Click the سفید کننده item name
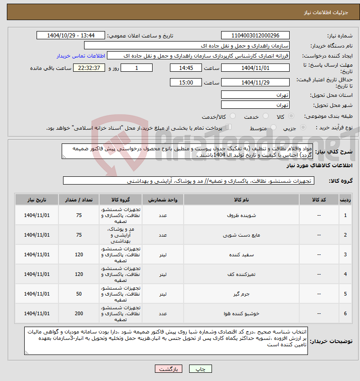Image resolution: width=360 pixels, height=381 pixels. 242,254
